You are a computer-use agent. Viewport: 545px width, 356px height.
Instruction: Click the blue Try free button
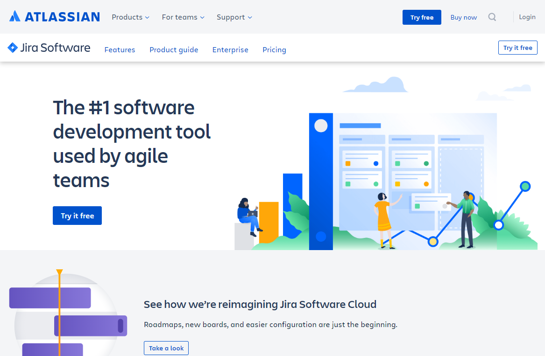coord(422,17)
